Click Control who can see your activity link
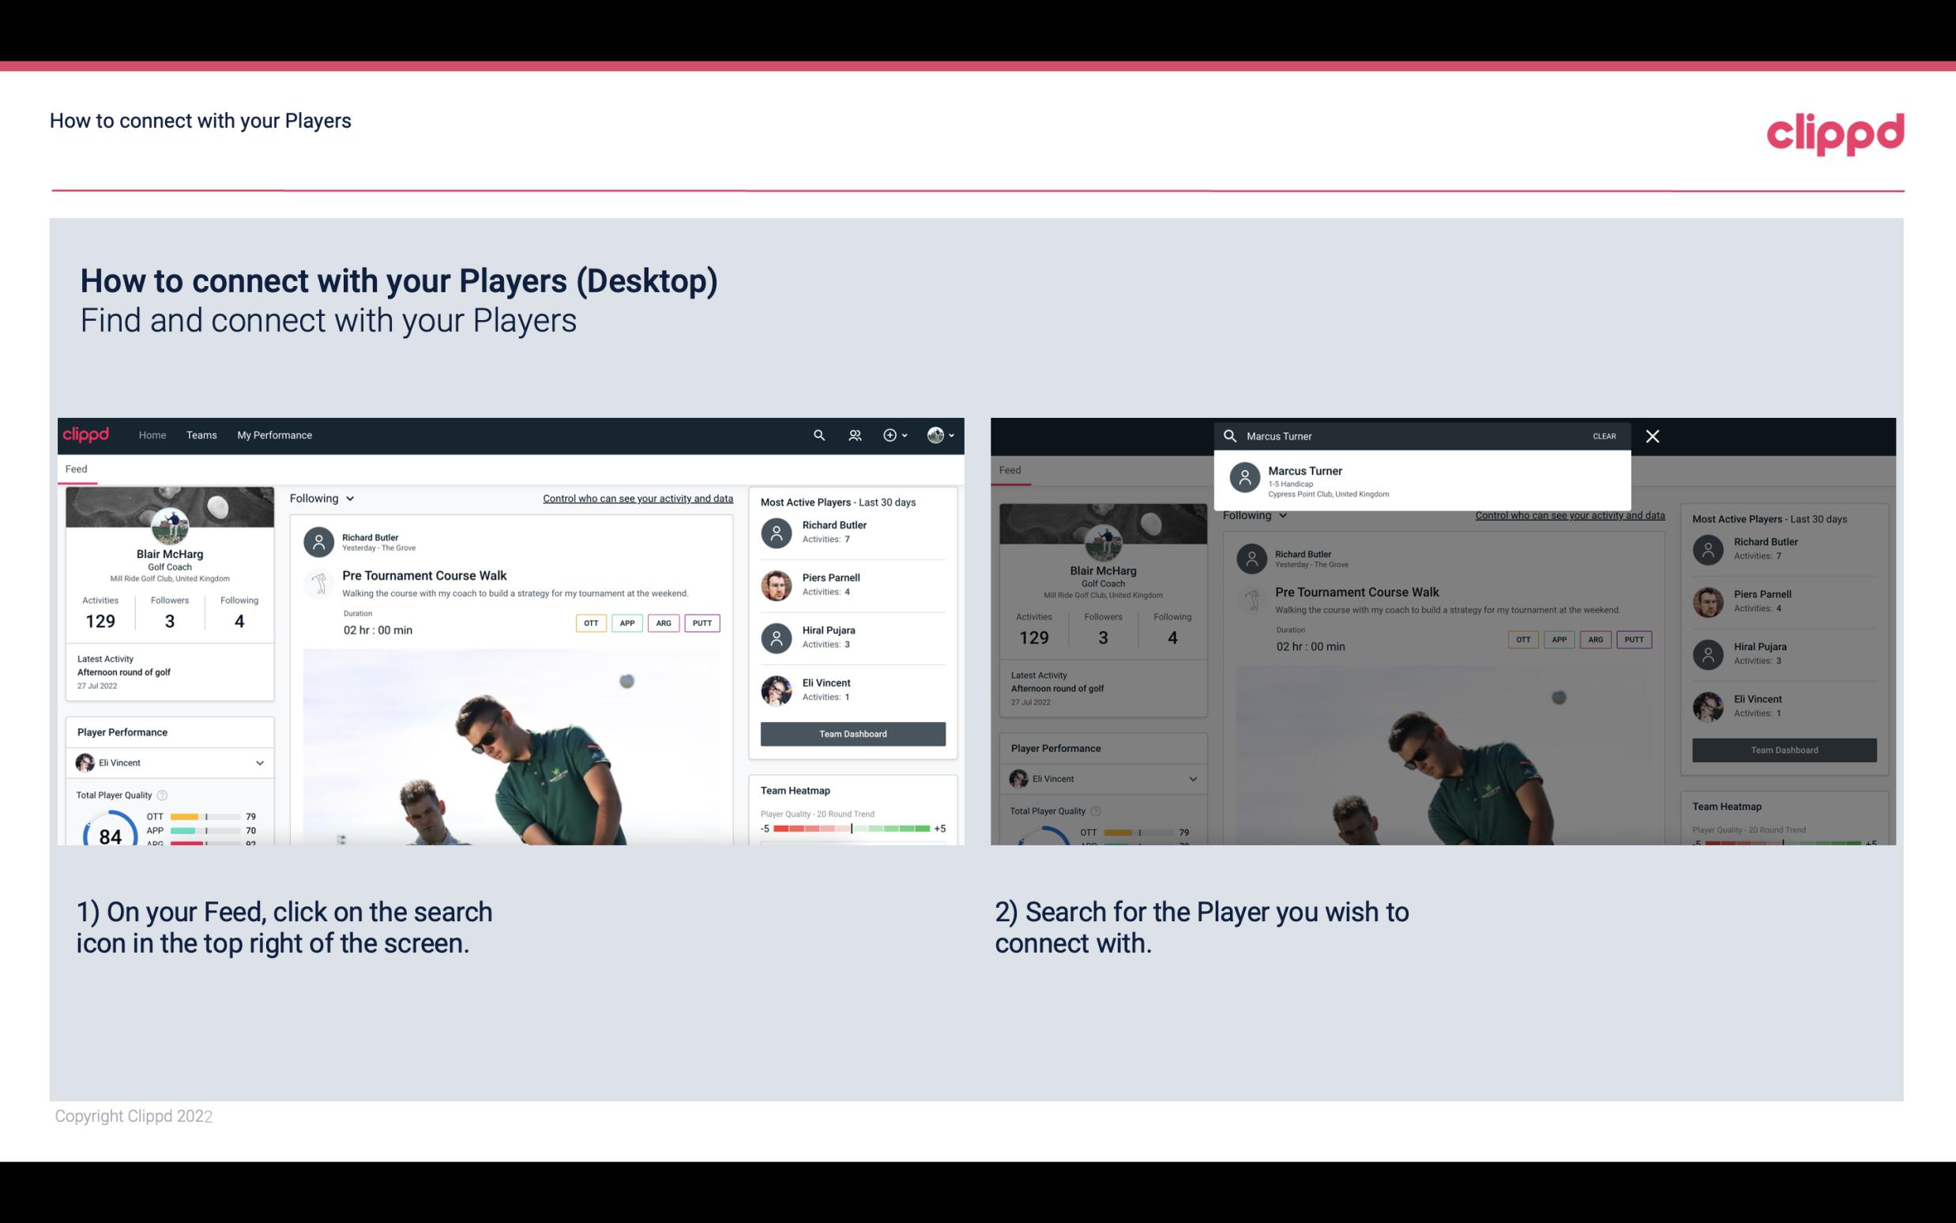This screenshot has height=1223, width=1956. [x=637, y=498]
